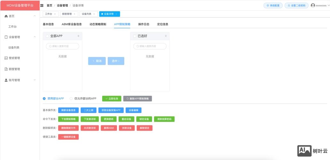Image resolution: width=330 pixels, height=160 pixels.
Task: Click the 取消 transfer button
Action: [x=97, y=61]
